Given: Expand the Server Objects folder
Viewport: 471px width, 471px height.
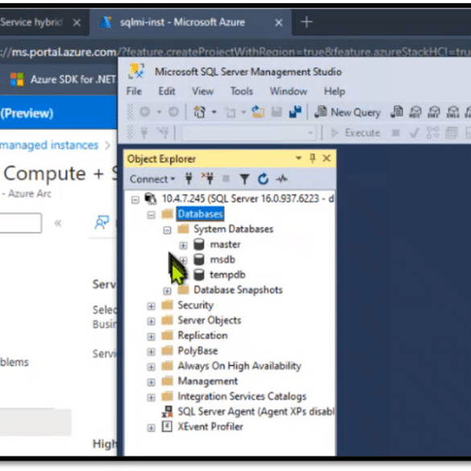Looking at the screenshot, I should pyautogui.click(x=151, y=321).
